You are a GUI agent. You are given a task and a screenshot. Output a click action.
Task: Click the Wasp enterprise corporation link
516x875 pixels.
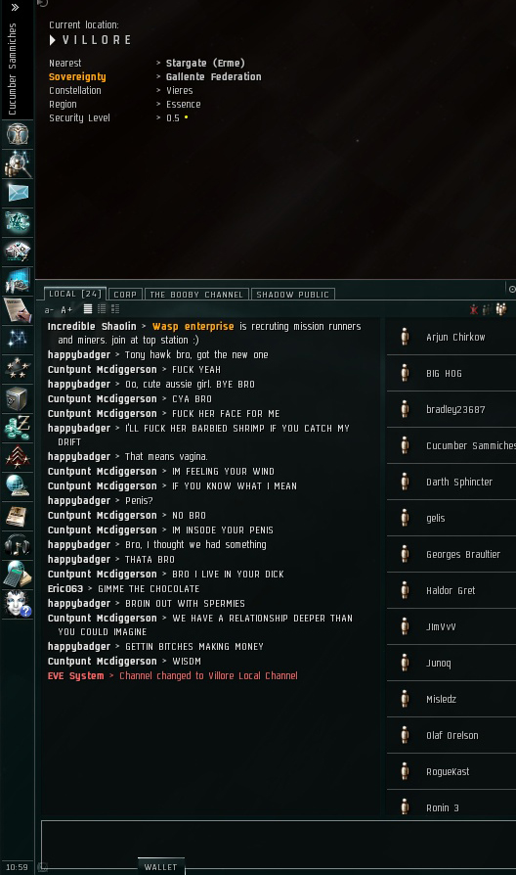(x=193, y=327)
